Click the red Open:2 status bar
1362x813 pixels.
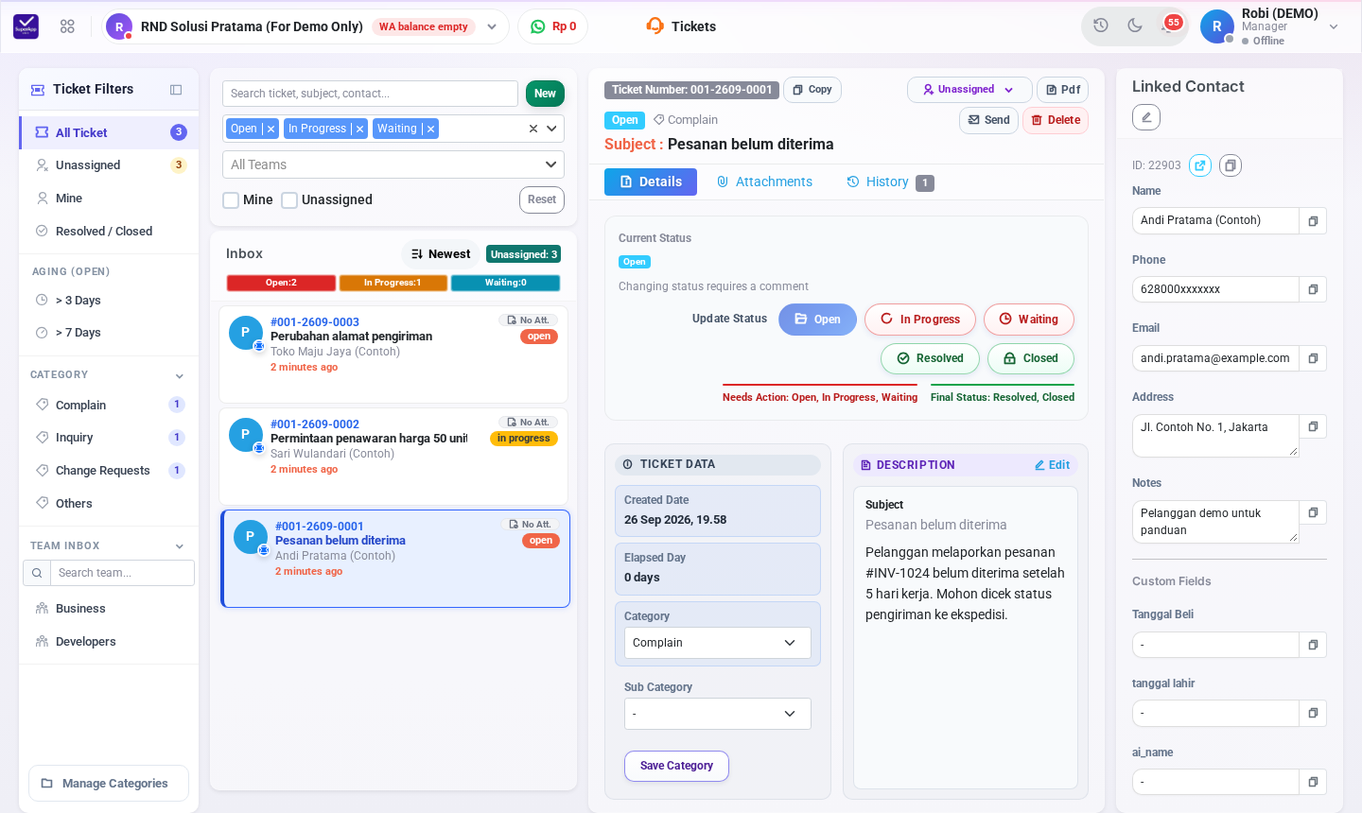281,283
